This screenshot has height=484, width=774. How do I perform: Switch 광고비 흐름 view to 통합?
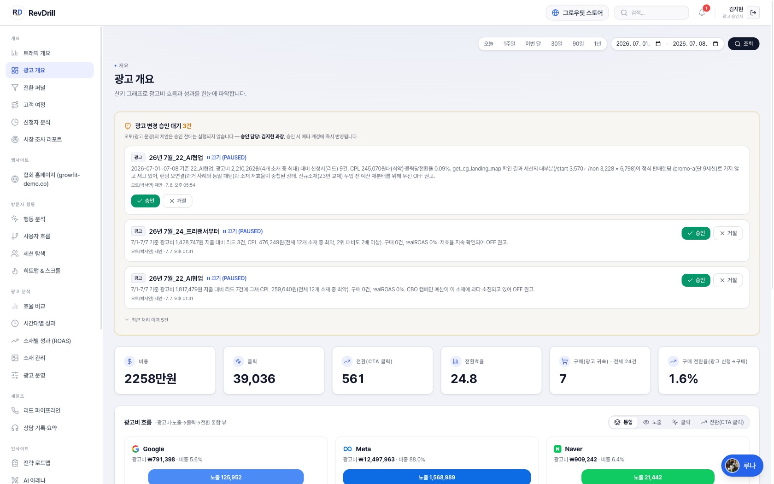pos(624,422)
